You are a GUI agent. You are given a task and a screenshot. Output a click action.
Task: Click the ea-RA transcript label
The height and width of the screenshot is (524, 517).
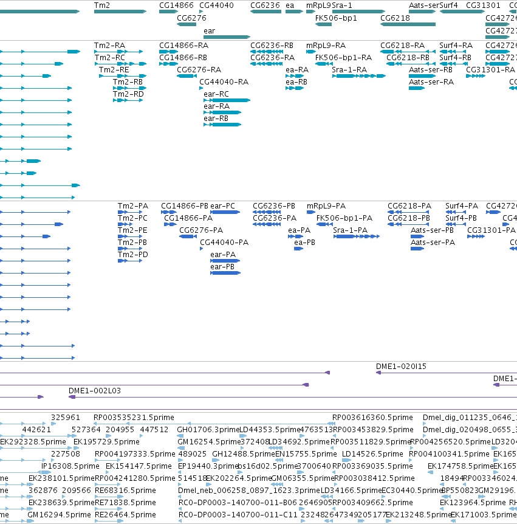297,70
